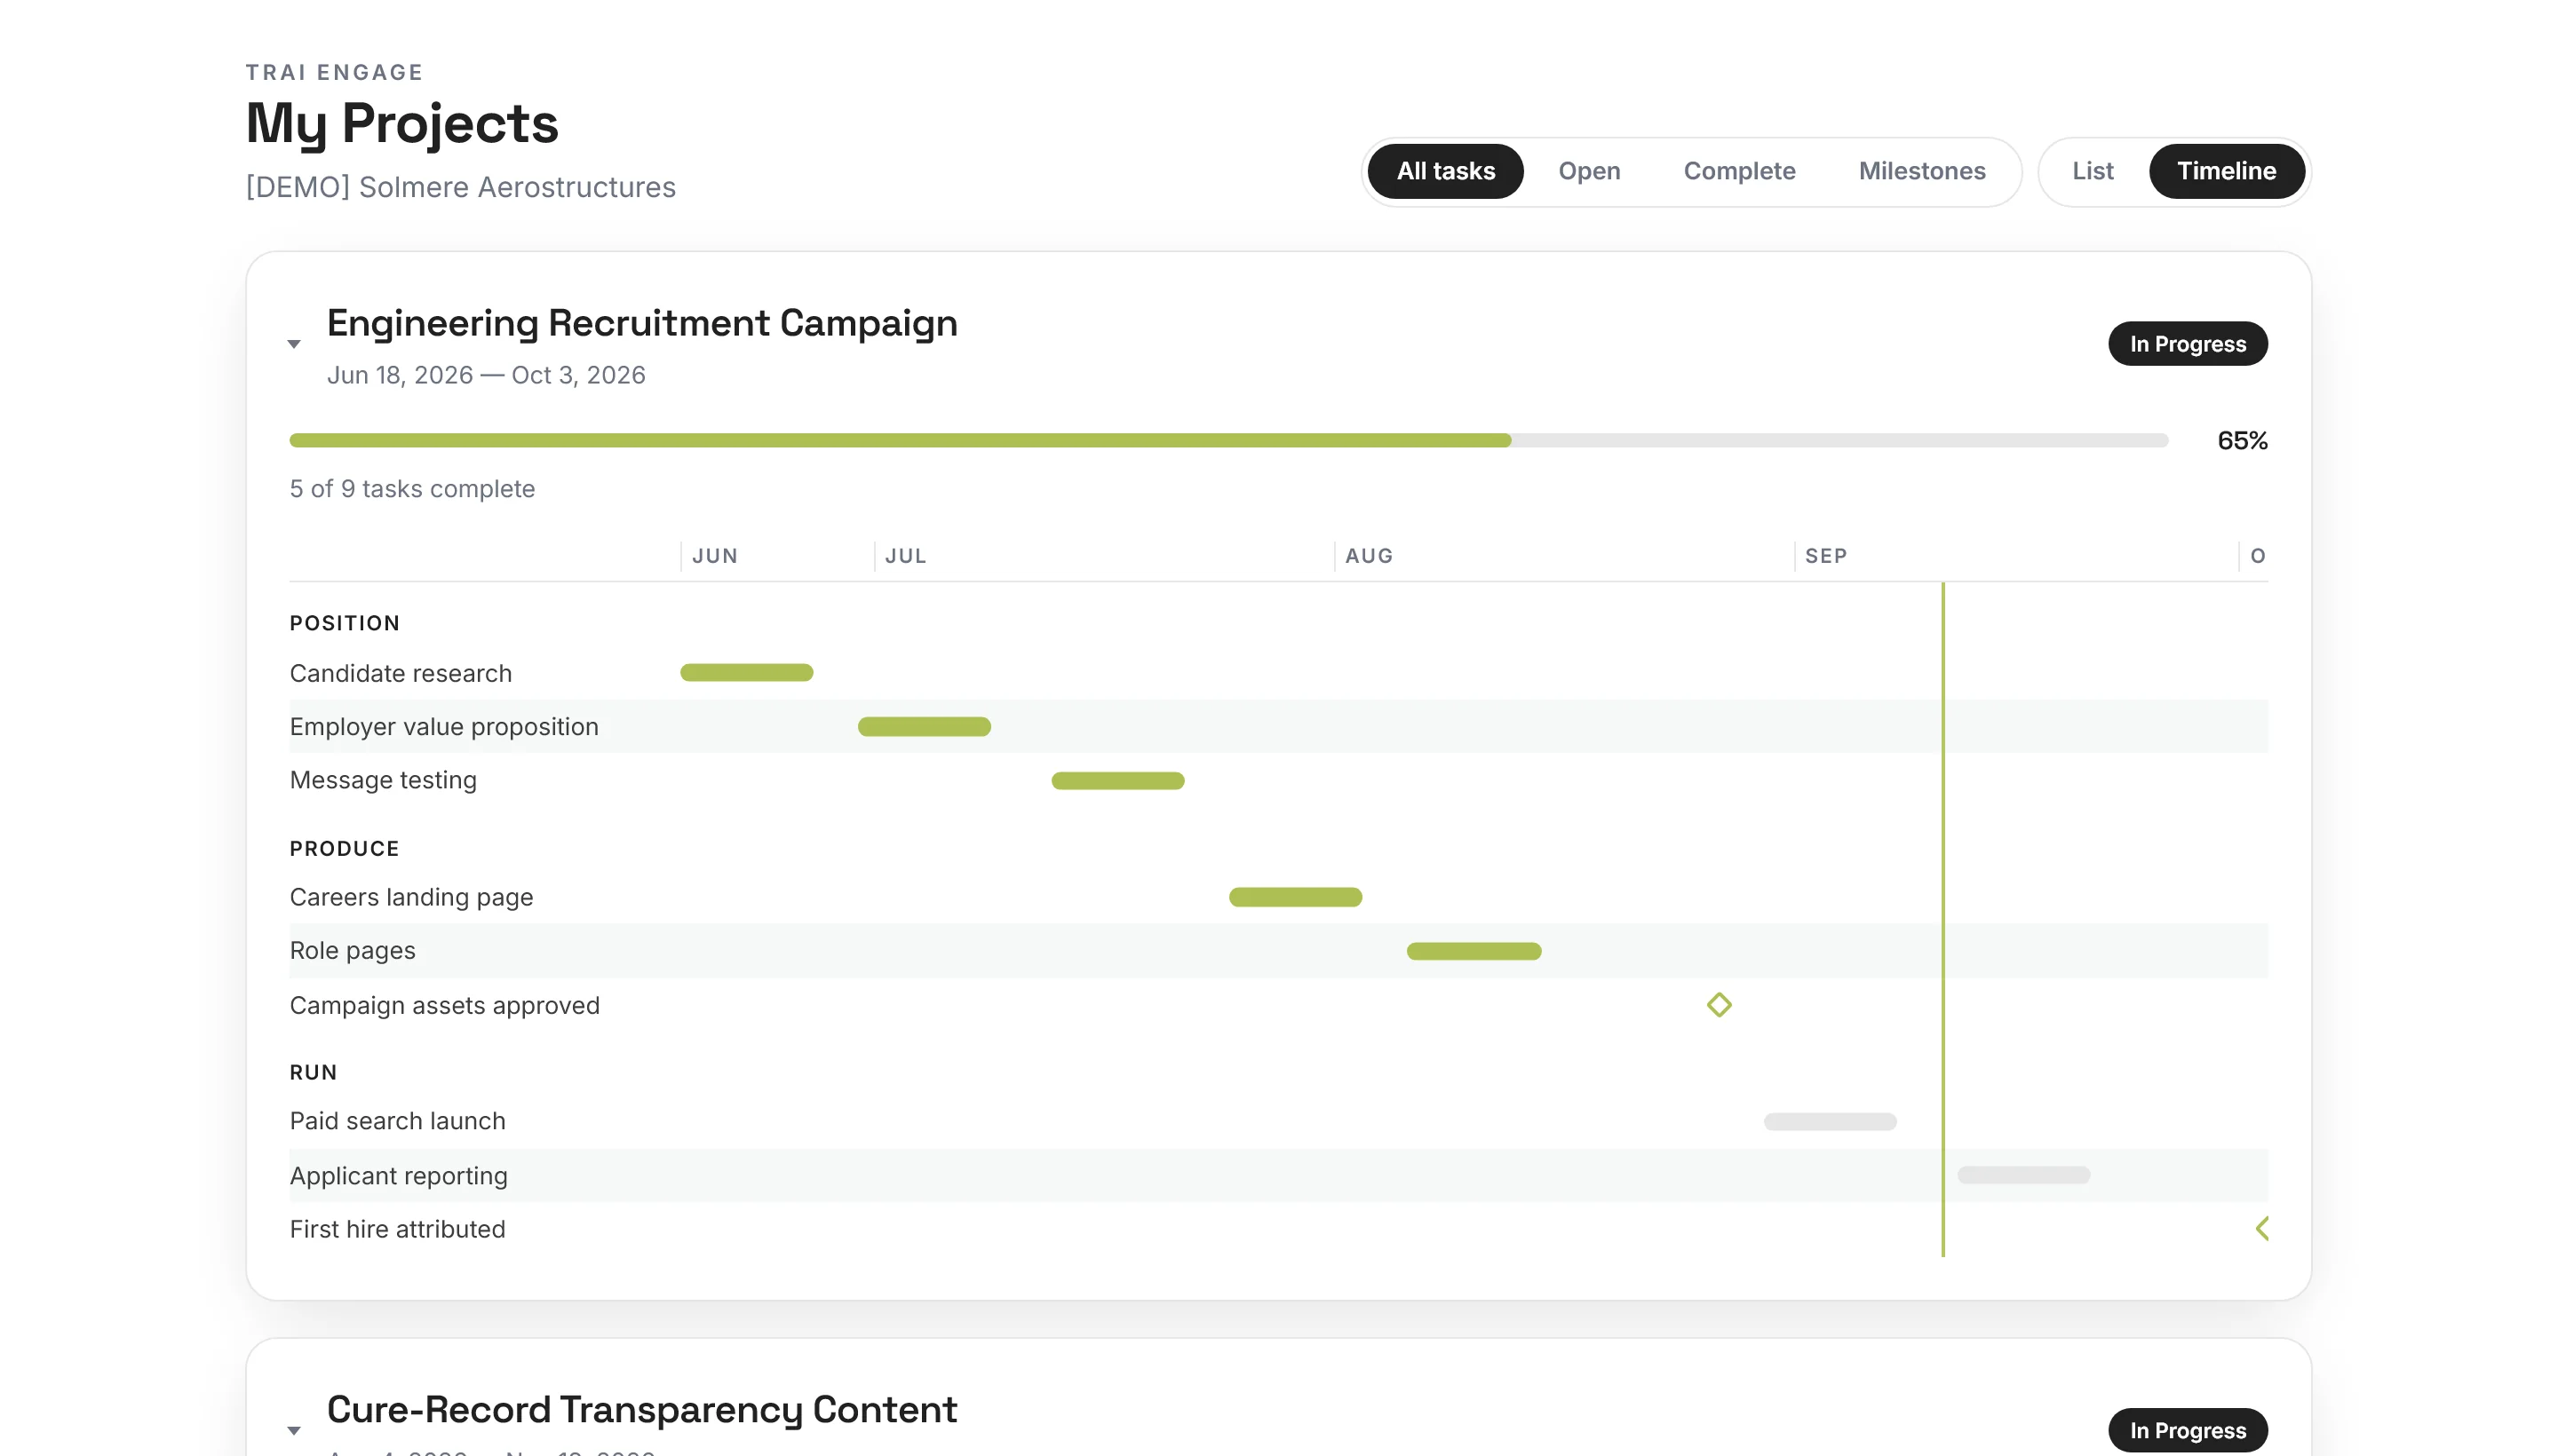The height and width of the screenshot is (1456, 2558).
Task: Open the Engineering Recruitment Campaign title
Action: (641, 323)
